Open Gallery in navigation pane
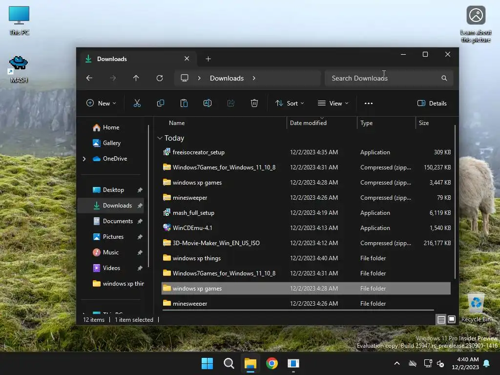The width and height of the screenshot is (500, 375). coord(112,143)
